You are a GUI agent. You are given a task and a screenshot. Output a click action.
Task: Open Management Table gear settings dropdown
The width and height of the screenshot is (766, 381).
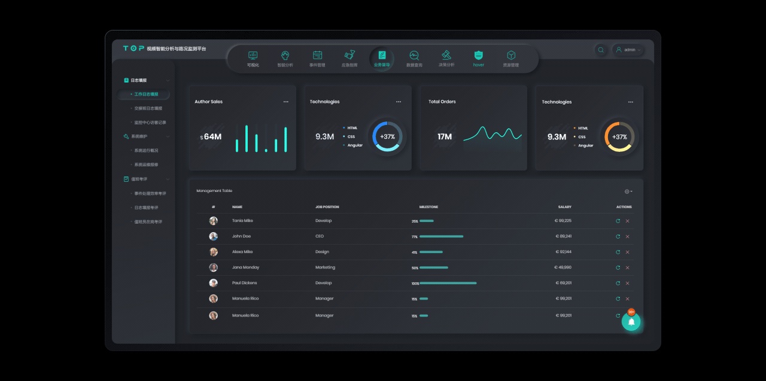click(x=628, y=191)
